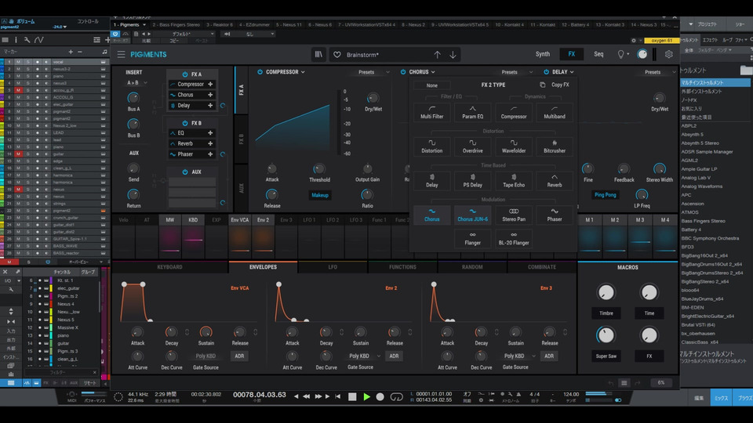Select MW modulation source
Viewport: 753px width, 423px height.
click(170, 219)
